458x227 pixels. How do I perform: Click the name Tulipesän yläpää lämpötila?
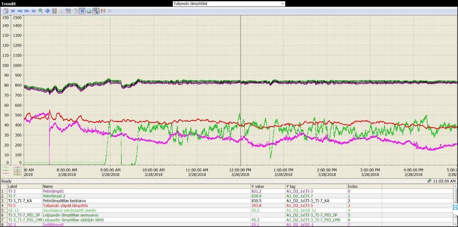65,206
